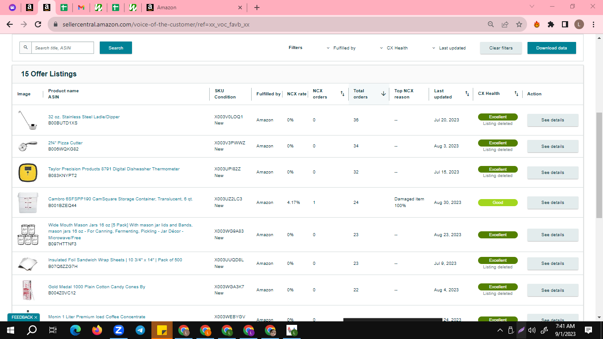Open the Extensions puzzle menu
Viewport: 603px width, 339px height.
[551, 24]
